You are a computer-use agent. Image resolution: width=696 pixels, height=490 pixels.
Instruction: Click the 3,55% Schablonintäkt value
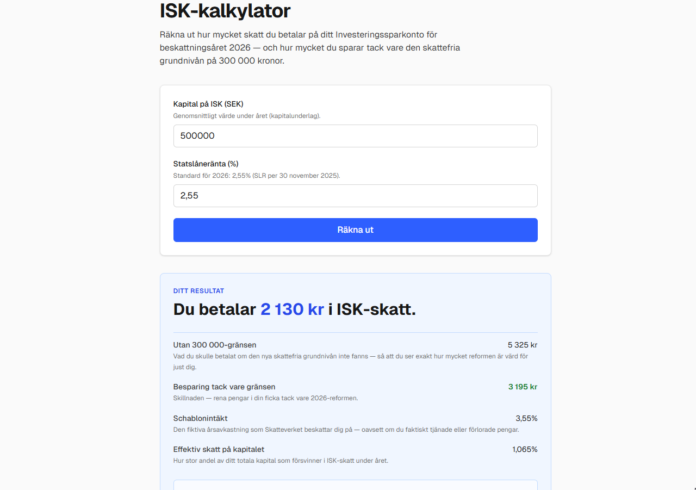(526, 418)
